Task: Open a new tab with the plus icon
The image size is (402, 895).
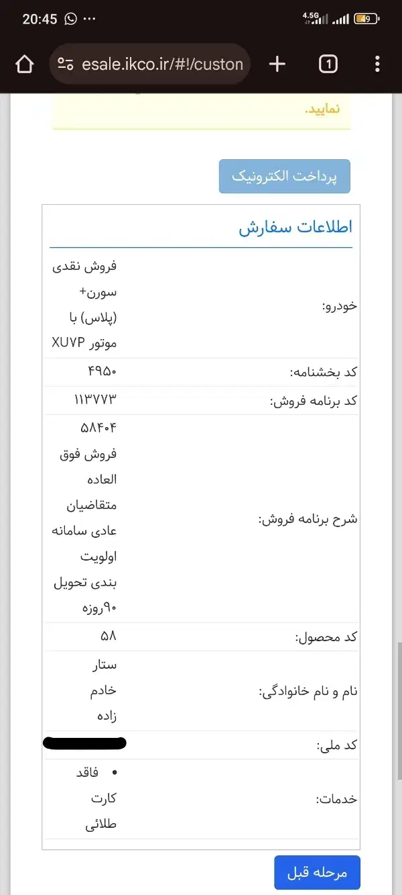Action: 277,64
